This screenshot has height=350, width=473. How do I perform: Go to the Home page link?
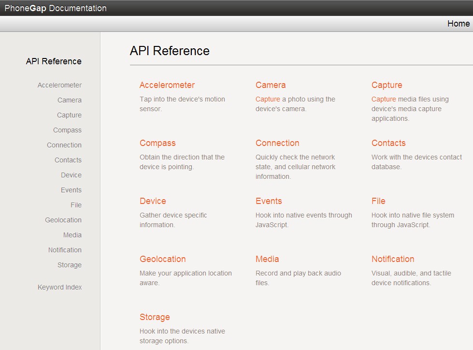coord(458,24)
